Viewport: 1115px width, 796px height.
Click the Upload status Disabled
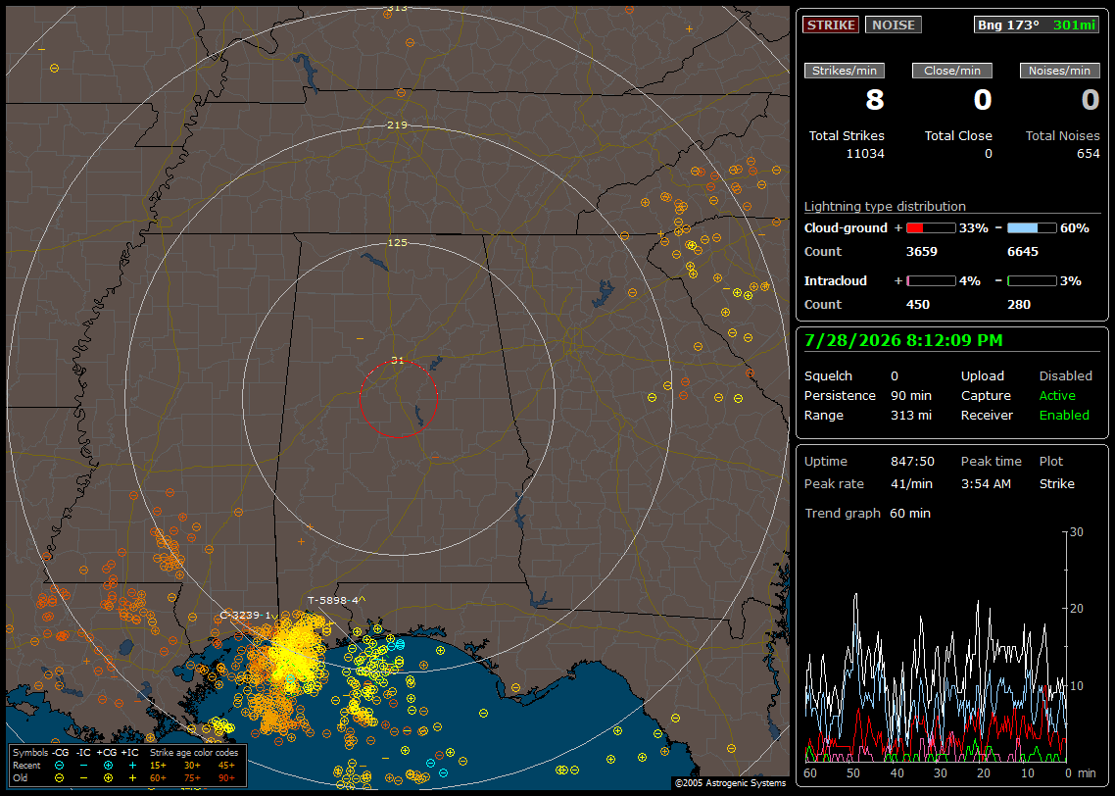[1065, 376]
